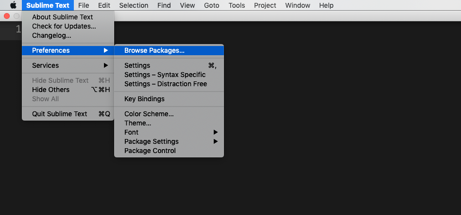Open the Changelog... entry

pyautogui.click(x=68, y=36)
